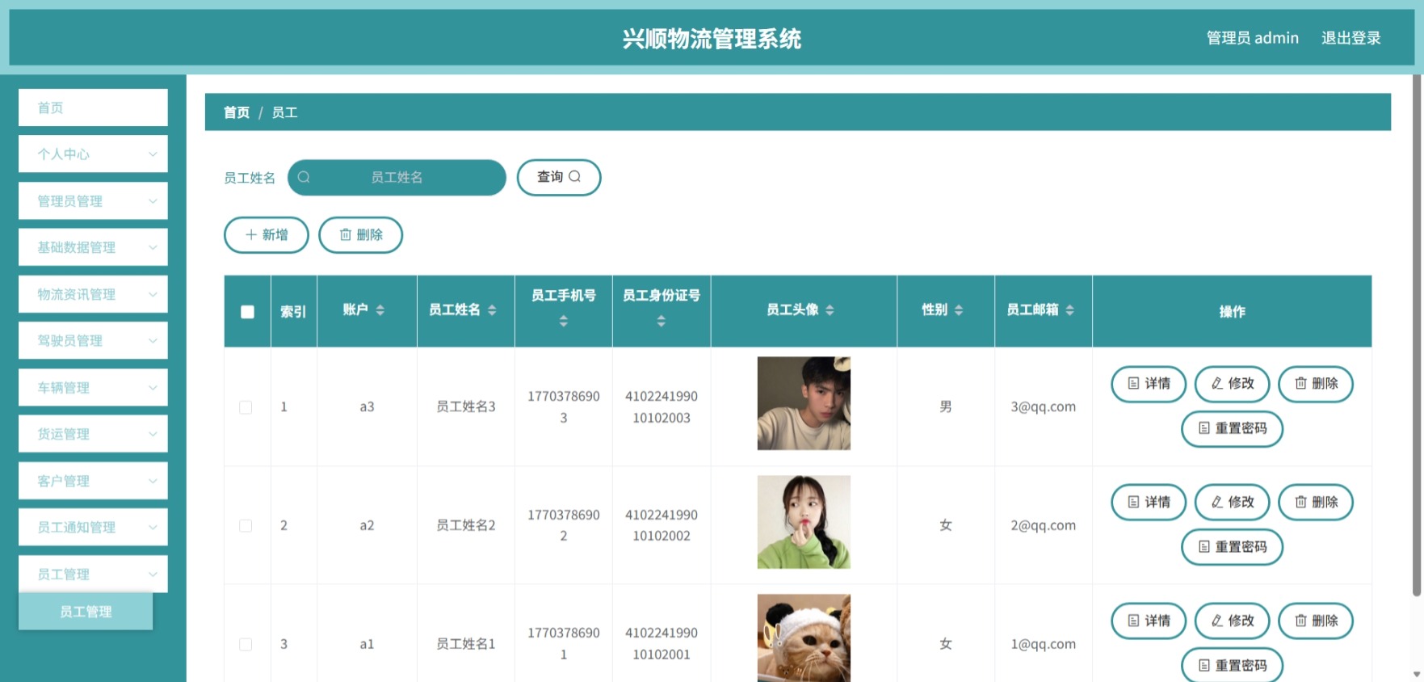Click email cell 2@qq.com
This screenshot has height=682, width=1424.
1043,525
